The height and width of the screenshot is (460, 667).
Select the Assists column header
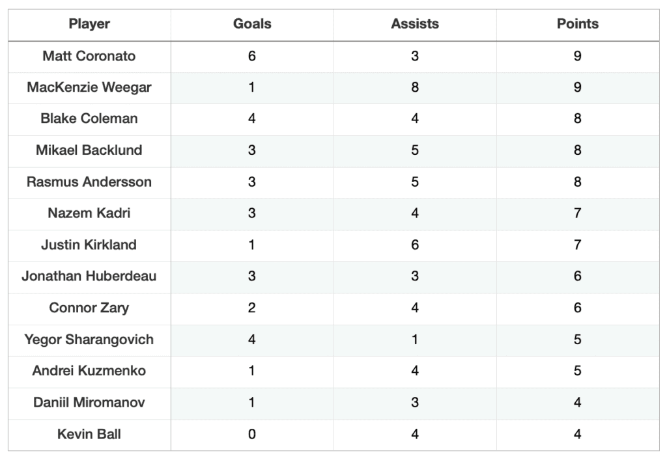click(x=415, y=24)
